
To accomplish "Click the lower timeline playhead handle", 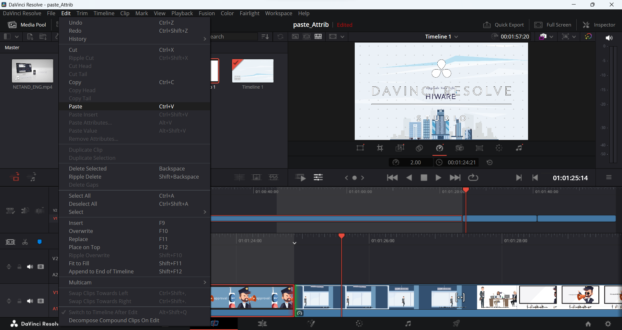I will coord(341,236).
